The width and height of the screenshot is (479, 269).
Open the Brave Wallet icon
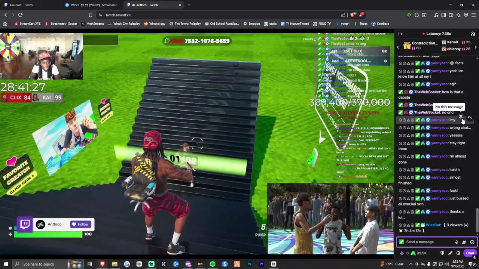(x=451, y=15)
